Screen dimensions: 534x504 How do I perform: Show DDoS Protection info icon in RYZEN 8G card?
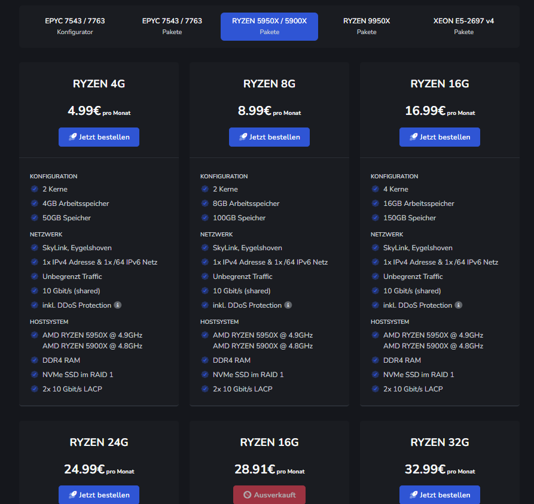tap(288, 305)
